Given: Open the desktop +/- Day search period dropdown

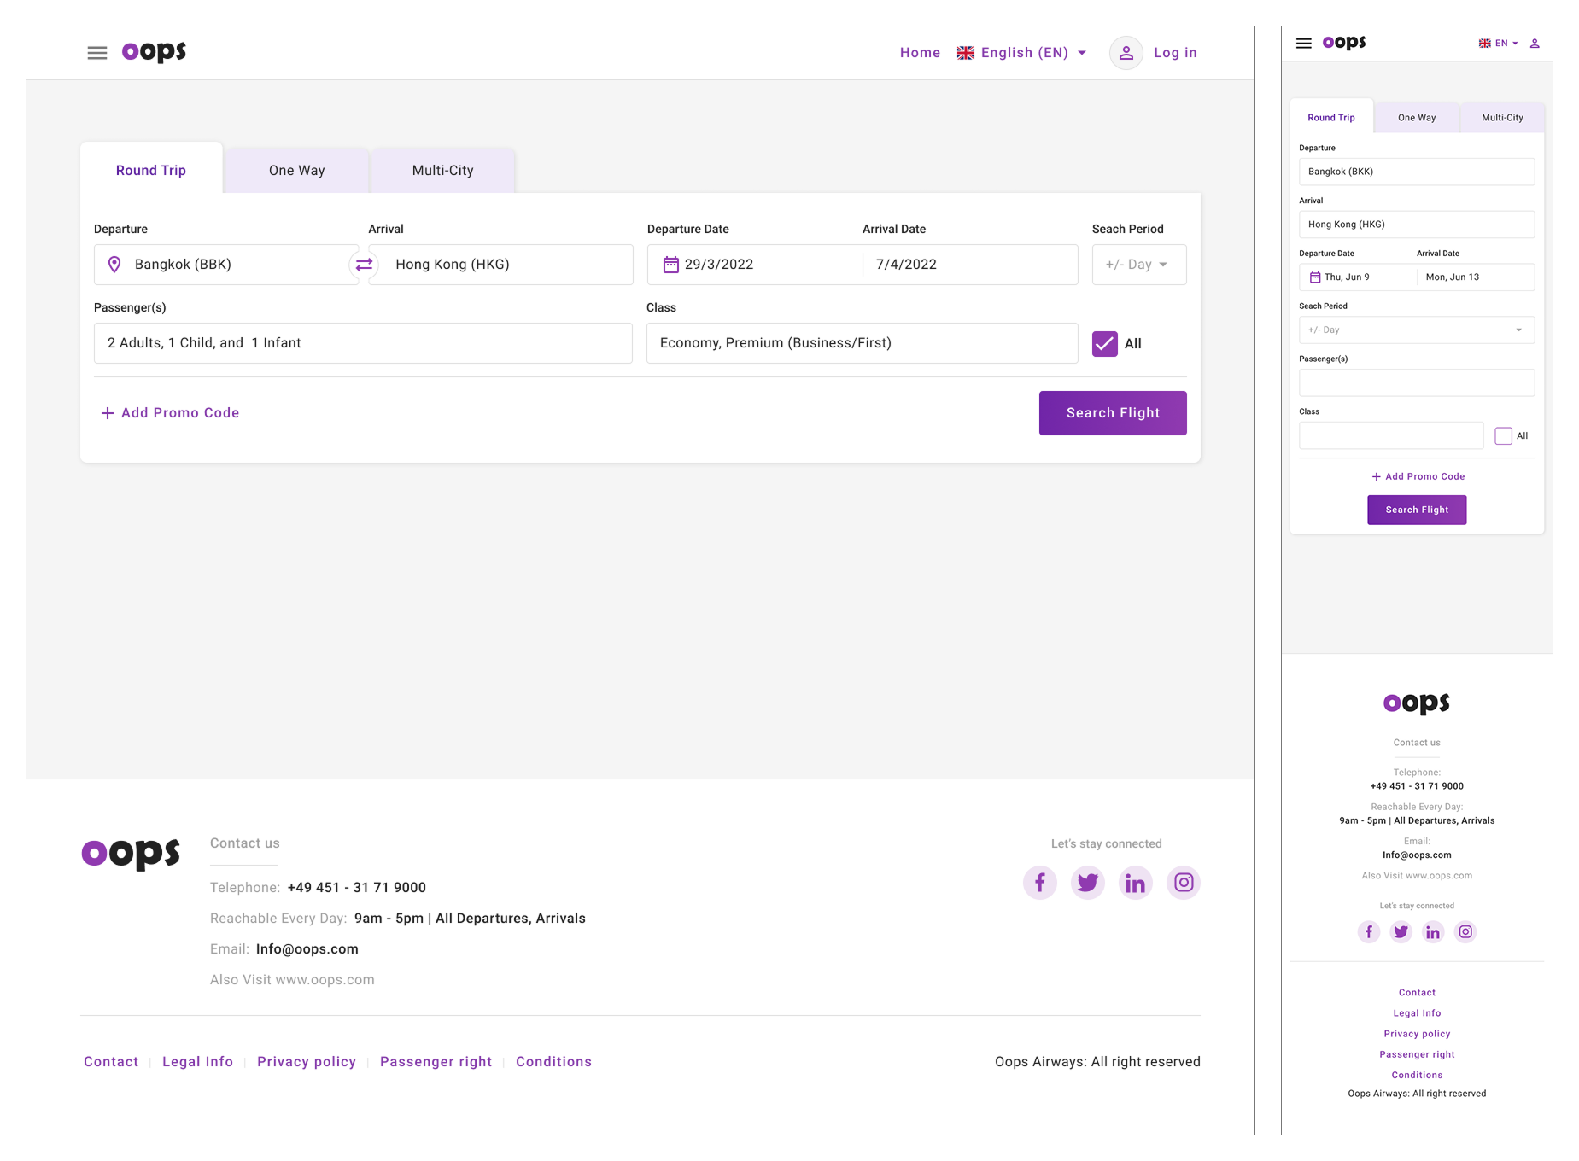Looking at the screenshot, I should (1138, 265).
